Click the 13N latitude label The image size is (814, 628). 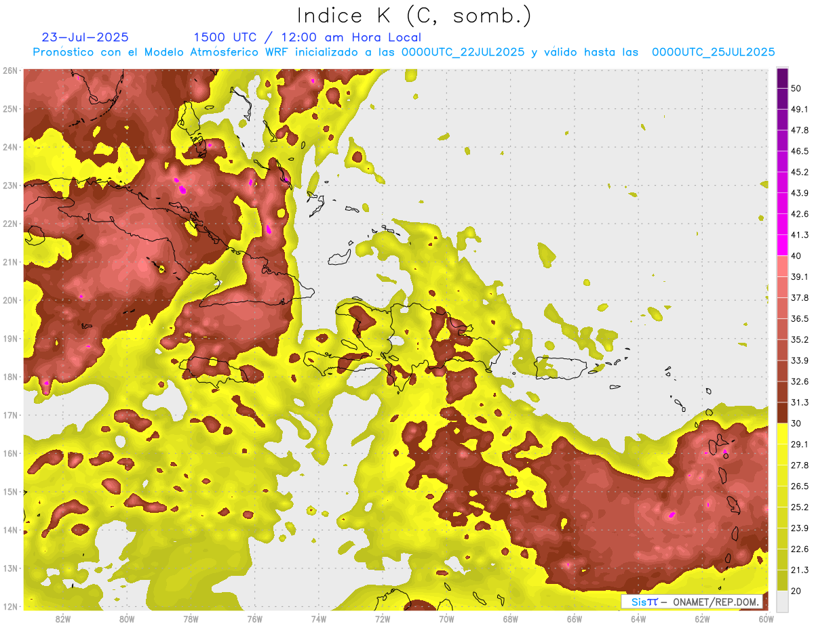(10, 568)
